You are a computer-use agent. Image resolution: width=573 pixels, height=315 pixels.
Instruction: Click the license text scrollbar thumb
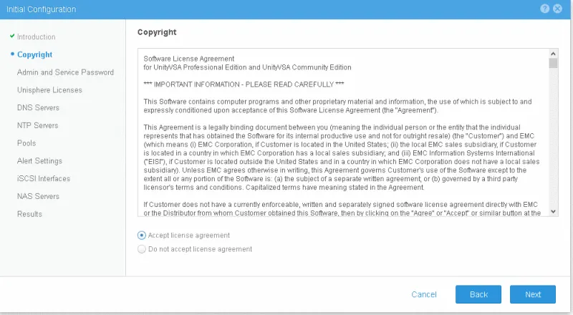pyautogui.click(x=553, y=63)
